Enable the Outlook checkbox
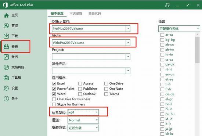Screen dimensions: 202x136 tap(80, 94)
